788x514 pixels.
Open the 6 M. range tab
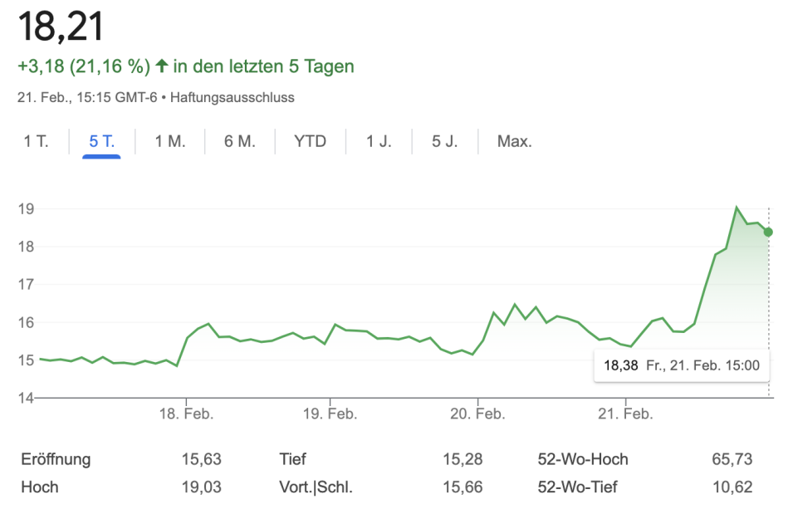point(239,141)
